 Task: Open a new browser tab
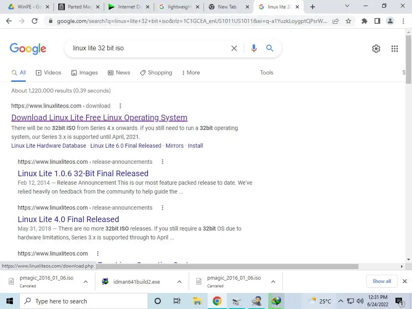click(312, 7)
